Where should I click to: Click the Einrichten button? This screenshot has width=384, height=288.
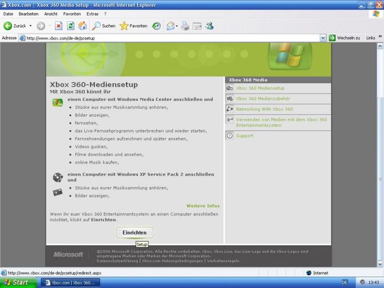click(135, 233)
